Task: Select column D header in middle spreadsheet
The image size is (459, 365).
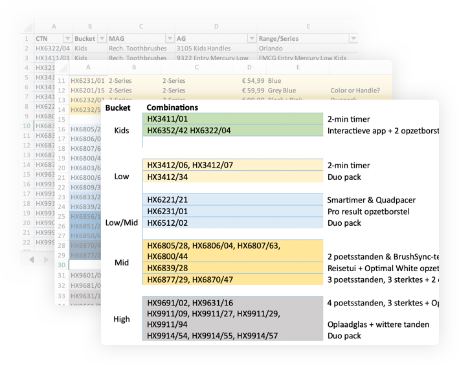Action: 249,67
